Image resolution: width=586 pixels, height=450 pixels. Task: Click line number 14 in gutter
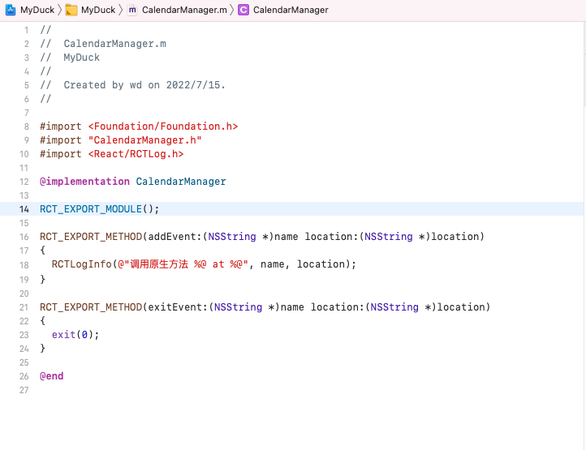[24, 209]
